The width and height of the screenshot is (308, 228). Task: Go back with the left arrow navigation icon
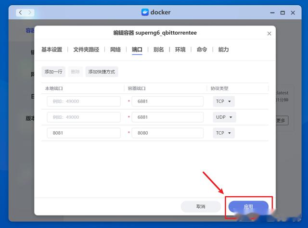(x=20, y=13)
